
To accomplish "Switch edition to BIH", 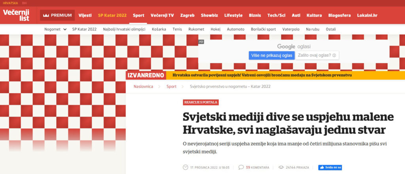I will (24, 3).
